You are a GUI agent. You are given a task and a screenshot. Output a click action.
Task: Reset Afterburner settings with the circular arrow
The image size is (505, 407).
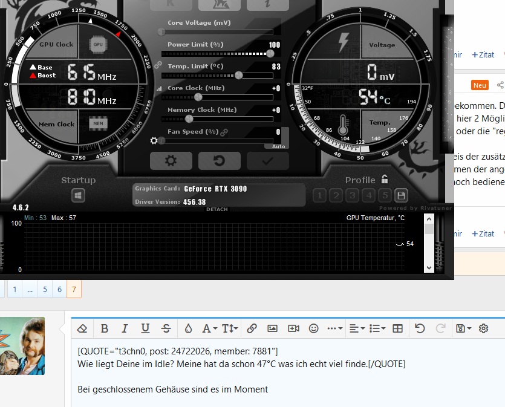[220, 161]
